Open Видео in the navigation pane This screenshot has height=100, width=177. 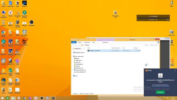click(77, 58)
